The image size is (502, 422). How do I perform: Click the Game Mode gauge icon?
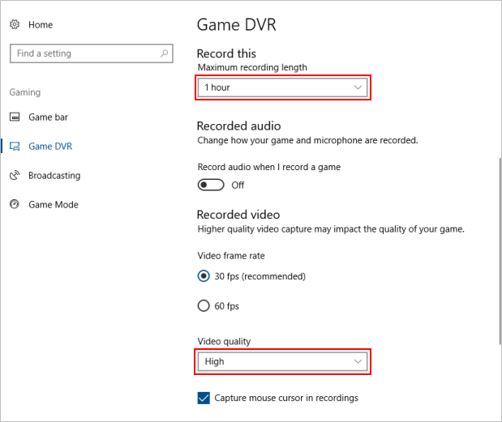pyautogui.click(x=15, y=205)
